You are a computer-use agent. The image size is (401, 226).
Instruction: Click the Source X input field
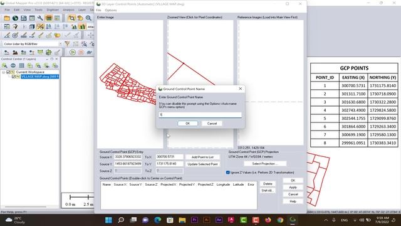[128, 157]
